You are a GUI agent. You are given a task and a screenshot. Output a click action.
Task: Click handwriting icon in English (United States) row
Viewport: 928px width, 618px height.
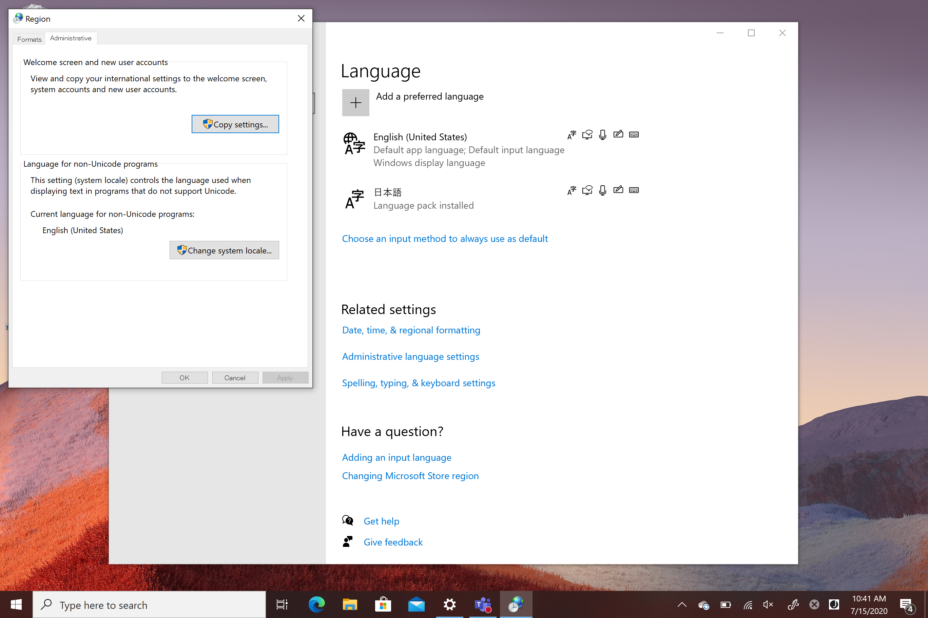pos(618,135)
